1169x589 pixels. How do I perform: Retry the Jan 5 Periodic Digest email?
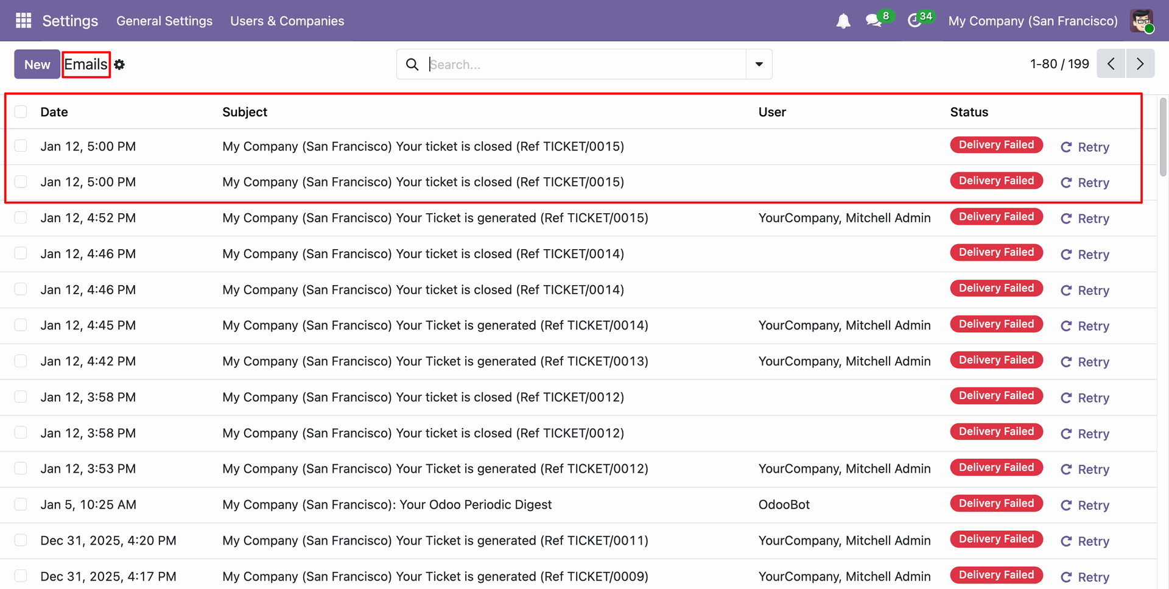[1085, 506]
